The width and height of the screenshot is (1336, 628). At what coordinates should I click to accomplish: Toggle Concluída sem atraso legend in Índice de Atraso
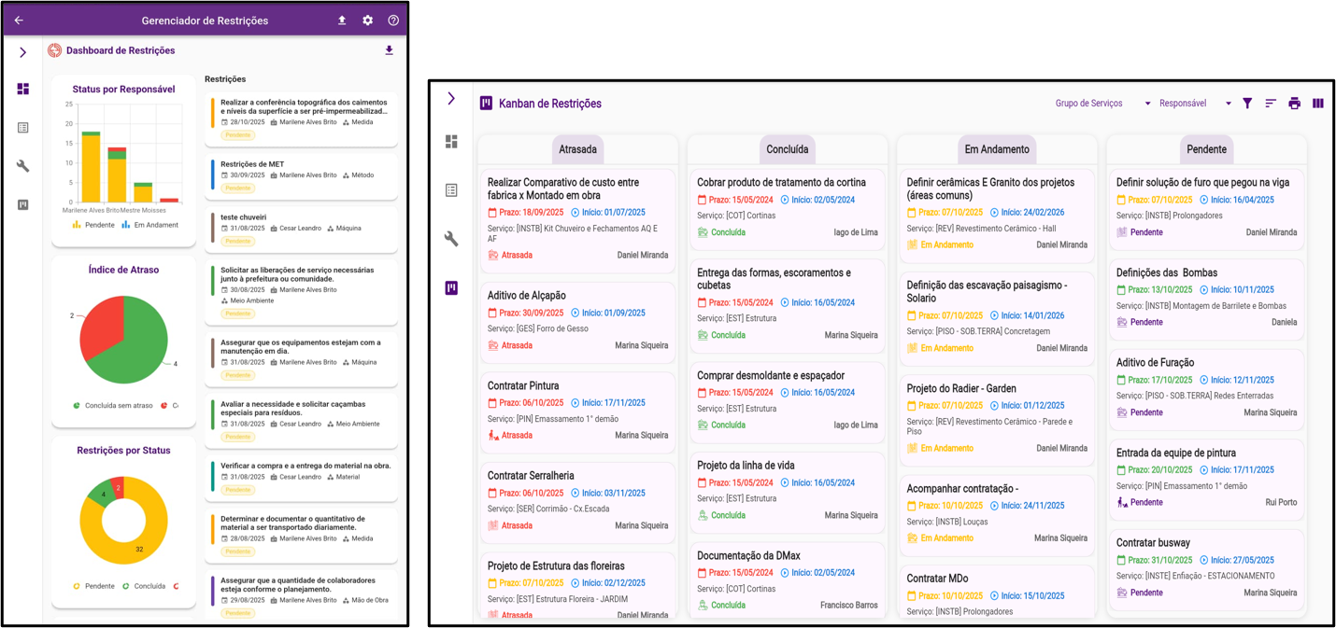tap(112, 405)
